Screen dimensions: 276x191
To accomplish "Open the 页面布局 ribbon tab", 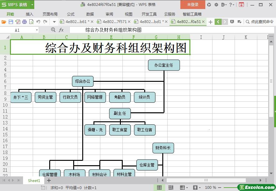I will 50,14.
